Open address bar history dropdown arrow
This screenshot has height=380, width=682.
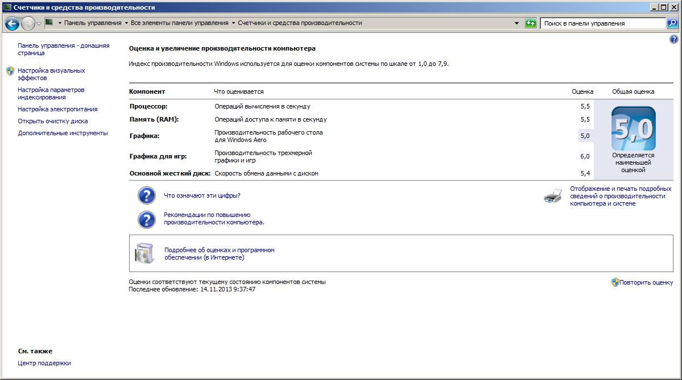pos(516,23)
